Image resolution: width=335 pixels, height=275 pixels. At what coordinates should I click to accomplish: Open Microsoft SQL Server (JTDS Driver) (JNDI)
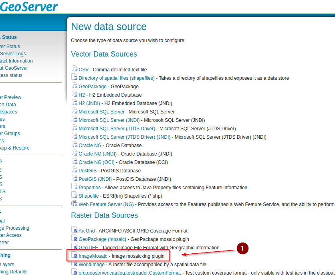point(125,137)
